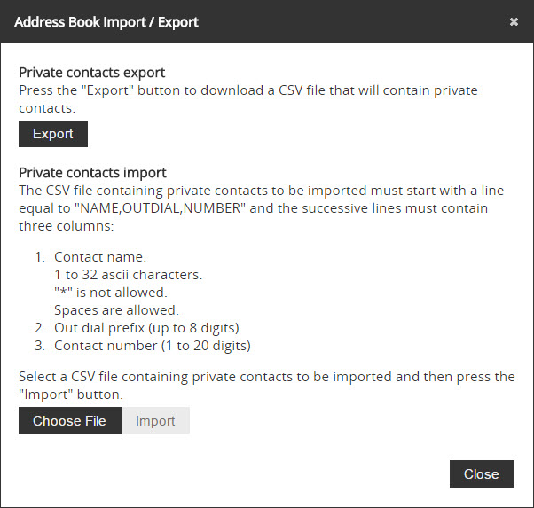The image size is (534, 508).
Task: Select the Out dial prefix list item
Action: [x=146, y=328]
